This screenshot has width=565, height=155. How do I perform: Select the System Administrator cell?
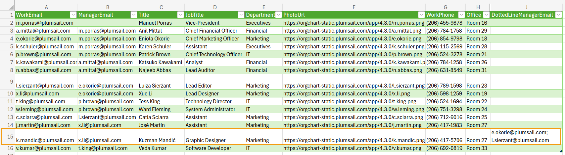point(214,109)
